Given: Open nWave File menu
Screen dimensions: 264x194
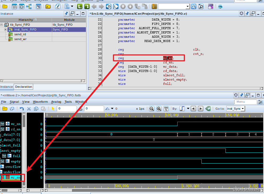Looking at the screenshot, I should [x=4, y=102].
